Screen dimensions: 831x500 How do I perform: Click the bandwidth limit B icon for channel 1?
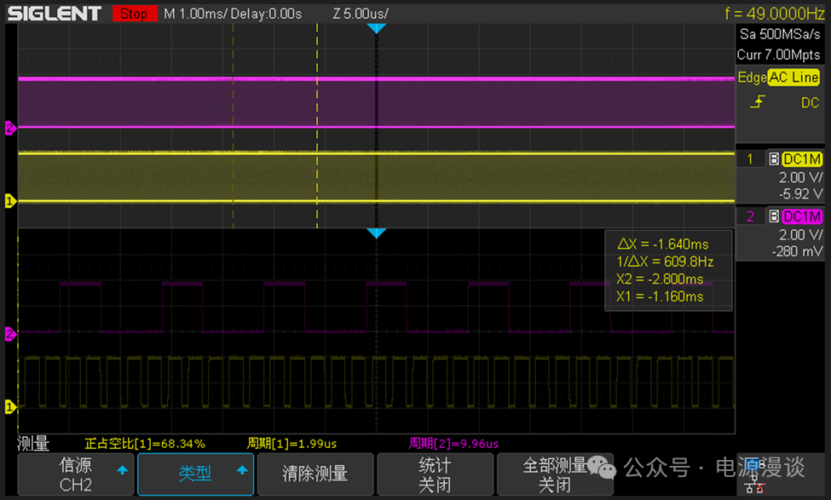[x=773, y=159]
